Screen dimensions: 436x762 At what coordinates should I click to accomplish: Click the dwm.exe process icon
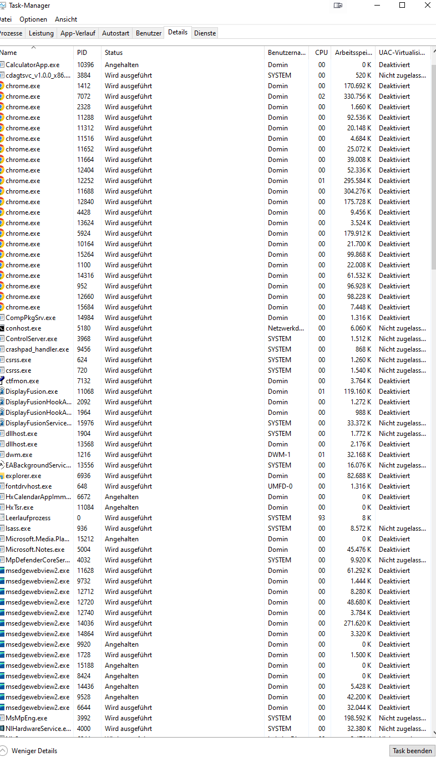(x=2, y=455)
